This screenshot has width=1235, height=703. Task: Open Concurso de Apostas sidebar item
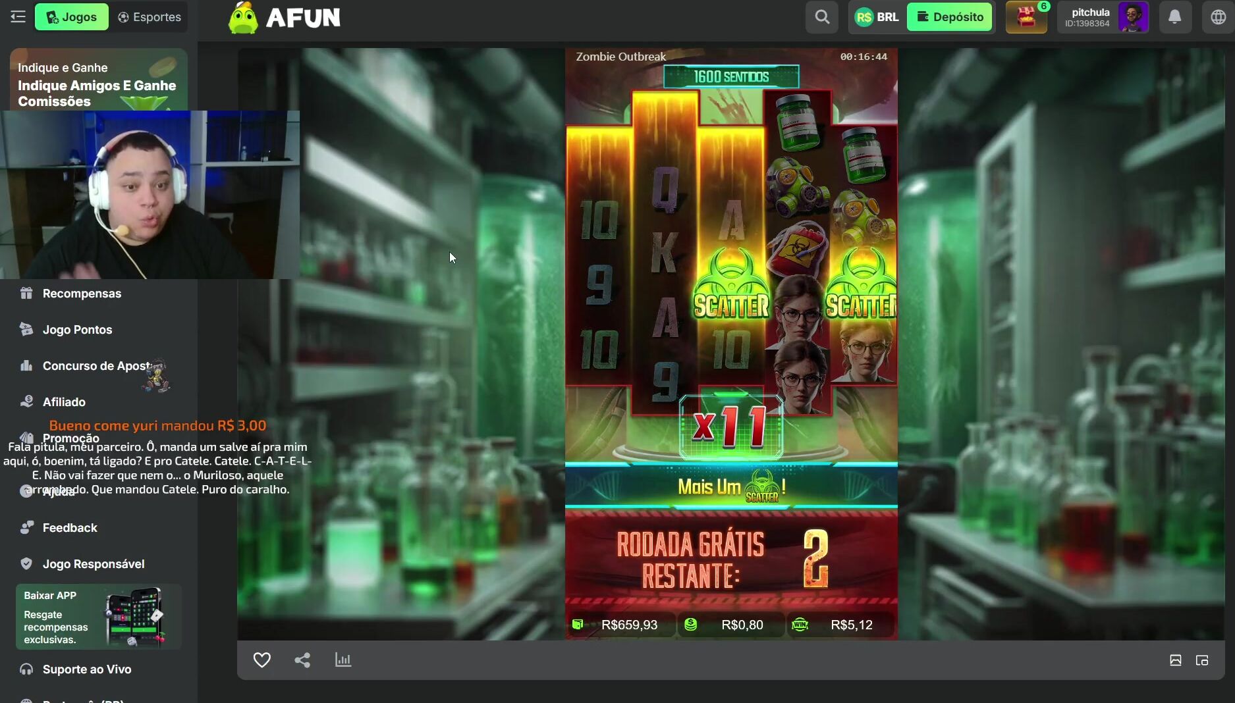pyautogui.click(x=99, y=366)
